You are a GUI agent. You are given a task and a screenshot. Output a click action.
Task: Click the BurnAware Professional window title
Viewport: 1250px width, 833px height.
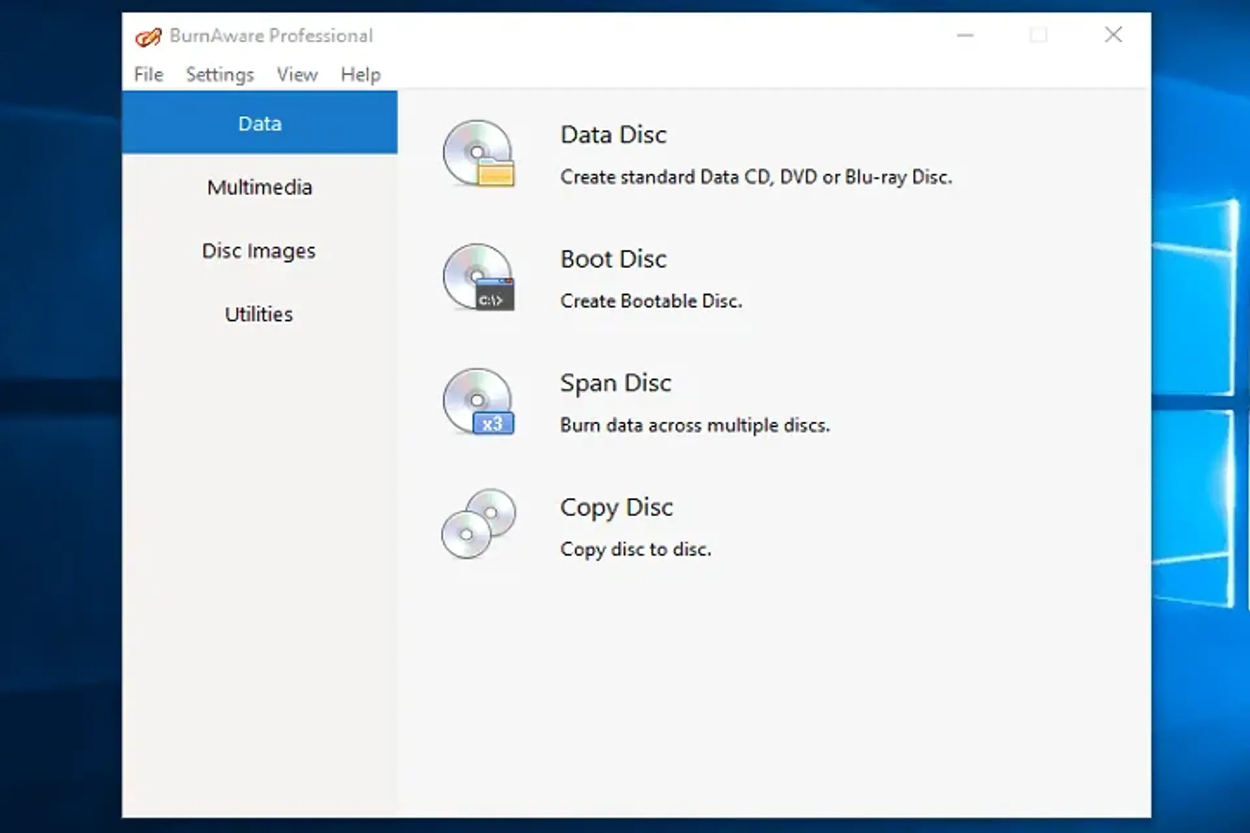[271, 36]
